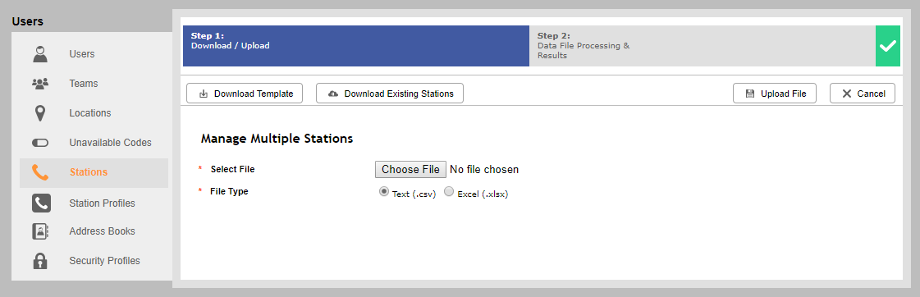Viewport: 920px width, 297px height.
Task: Click the Unavailable Codes toggle-shaped icon
Action: pyautogui.click(x=40, y=143)
